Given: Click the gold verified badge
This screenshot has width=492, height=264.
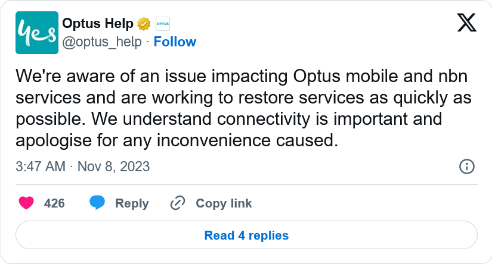Looking at the screenshot, I should click(143, 24).
